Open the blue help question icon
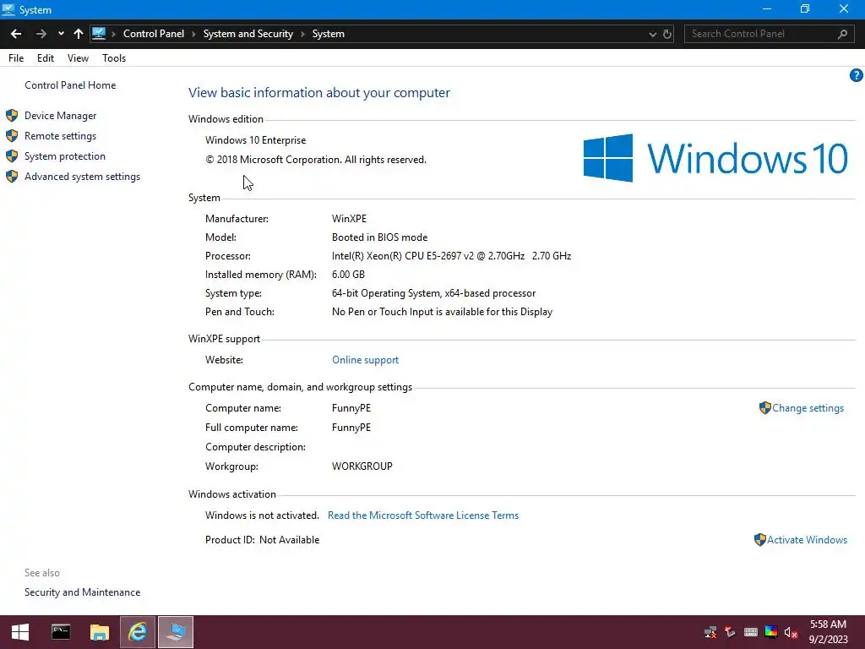Image resolution: width=865 pixels, height=649 pixels. [857, 75]
